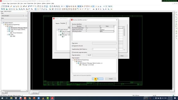The width and height of the screenshot is (178, 100).
Task: Click the shopping cart parts icon
Action: coord(109,6)
